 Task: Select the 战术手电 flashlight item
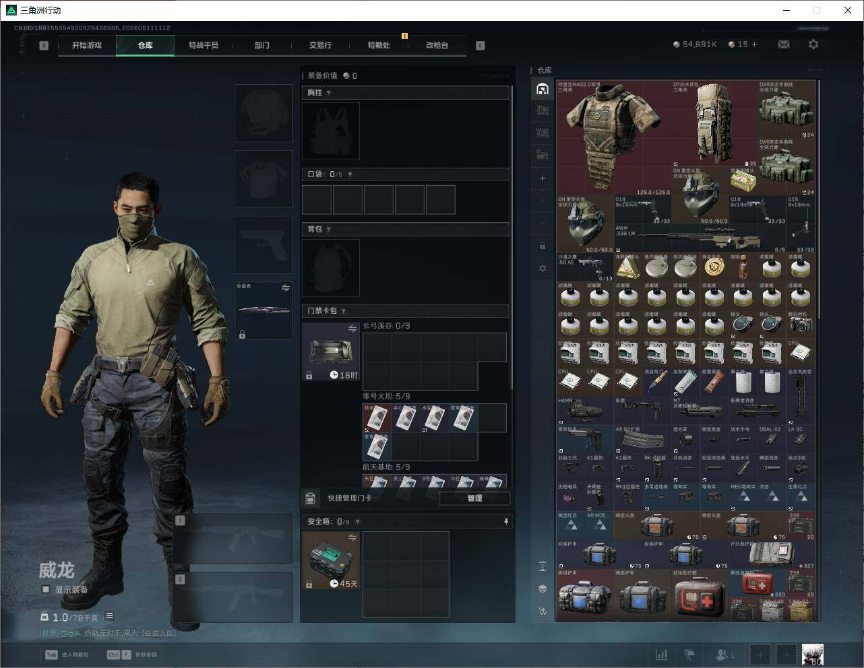point(743,438)
